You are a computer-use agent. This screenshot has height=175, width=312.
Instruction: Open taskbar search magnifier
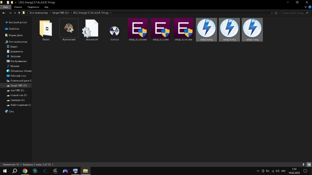pos(15,171)
